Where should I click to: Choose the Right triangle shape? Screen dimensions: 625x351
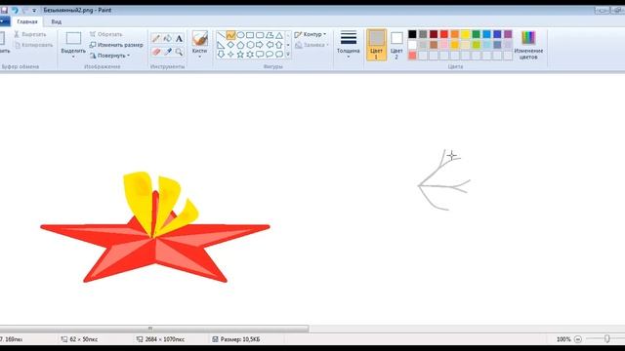coord(221,45)
